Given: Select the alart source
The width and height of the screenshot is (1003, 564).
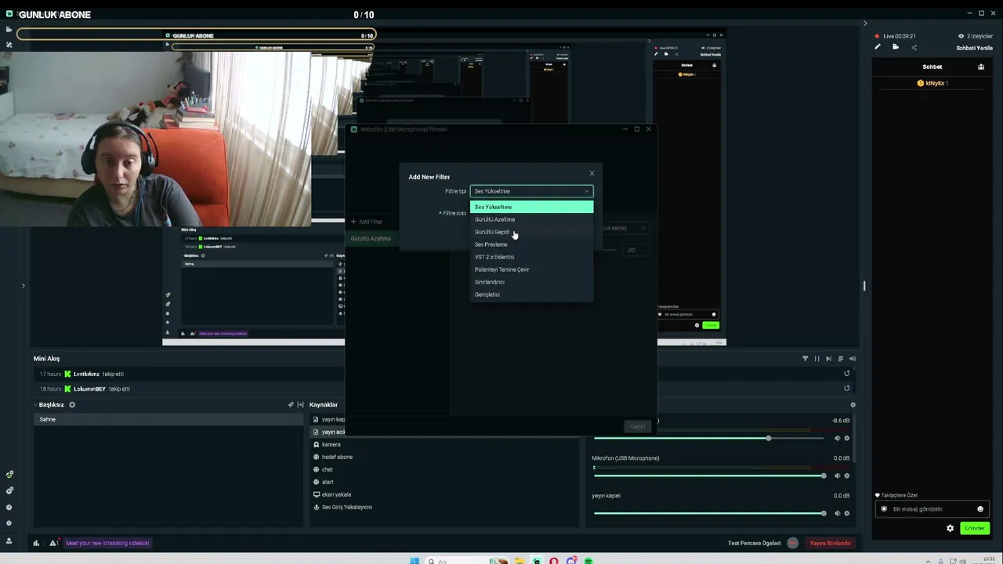Looking at the screenshot, I should [x=328, y=482].
